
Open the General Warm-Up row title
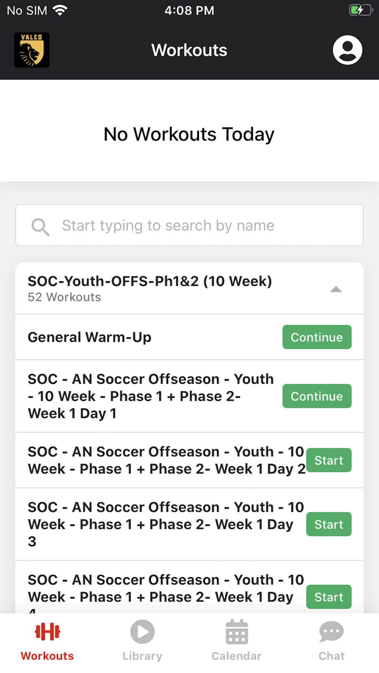point(89,337)
